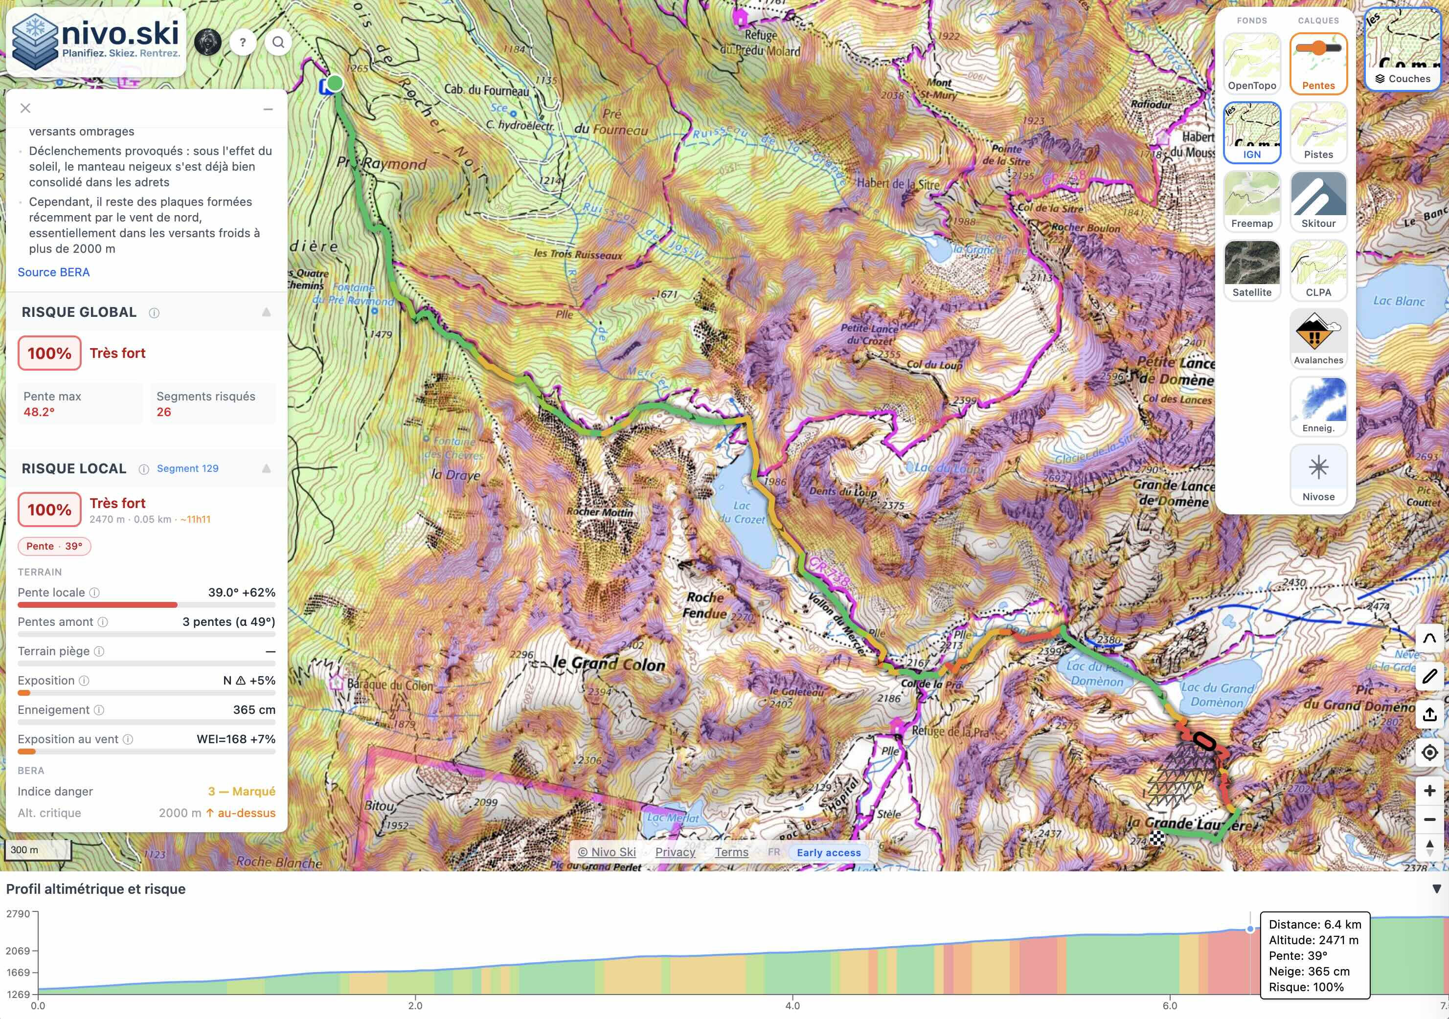
Task: Click the Couches layers button
Action: (x=1403, y=78)
